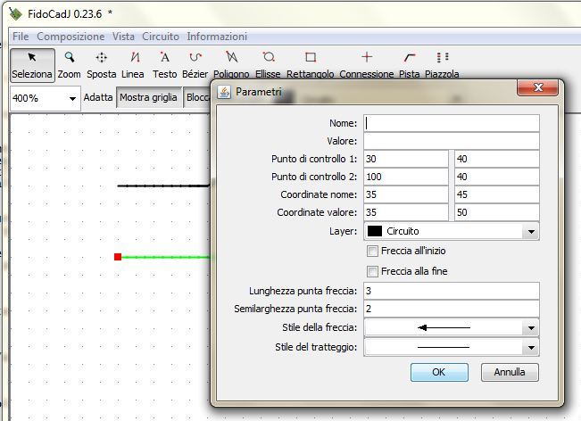Toggle the Freccia alla fine checkbox
Image resolution: width=581 pixels, height=421 pixels.
(373, 271)
